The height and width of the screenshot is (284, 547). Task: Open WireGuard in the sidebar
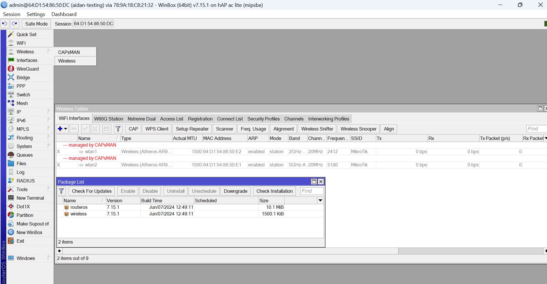[30, 69]
